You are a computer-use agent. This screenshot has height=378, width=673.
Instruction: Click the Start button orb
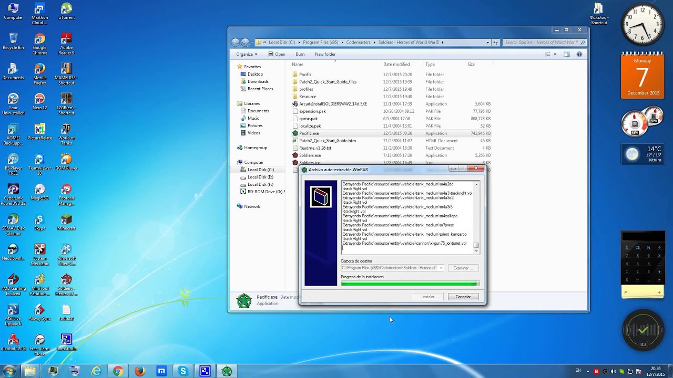tap(9, 371)
